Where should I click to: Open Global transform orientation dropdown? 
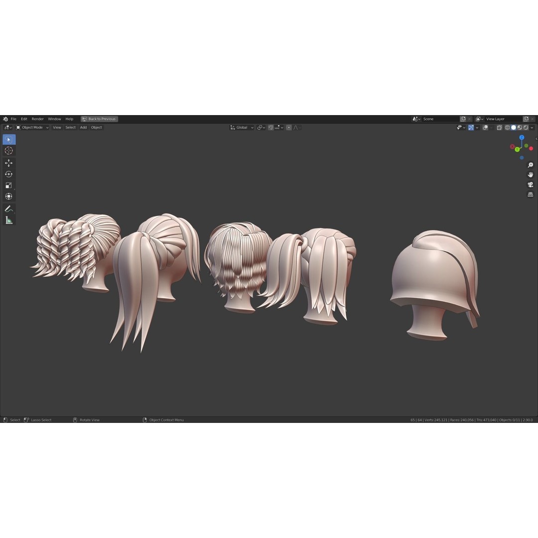[242, 128]
